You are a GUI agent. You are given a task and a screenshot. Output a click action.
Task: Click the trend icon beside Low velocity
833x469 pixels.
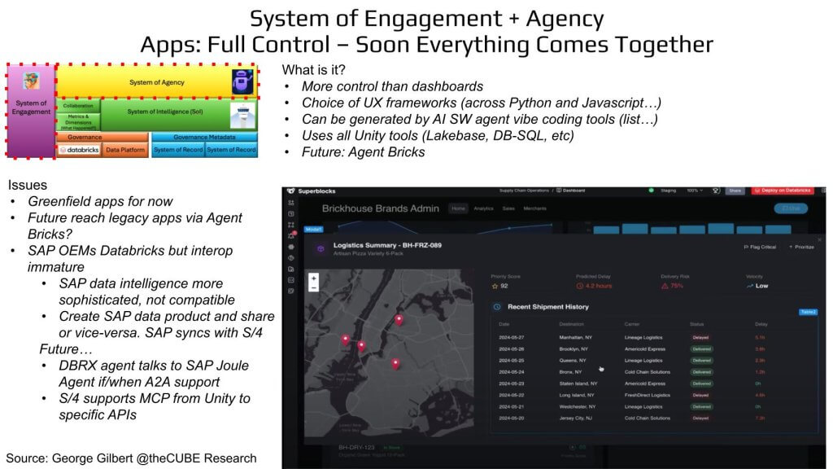749,286
